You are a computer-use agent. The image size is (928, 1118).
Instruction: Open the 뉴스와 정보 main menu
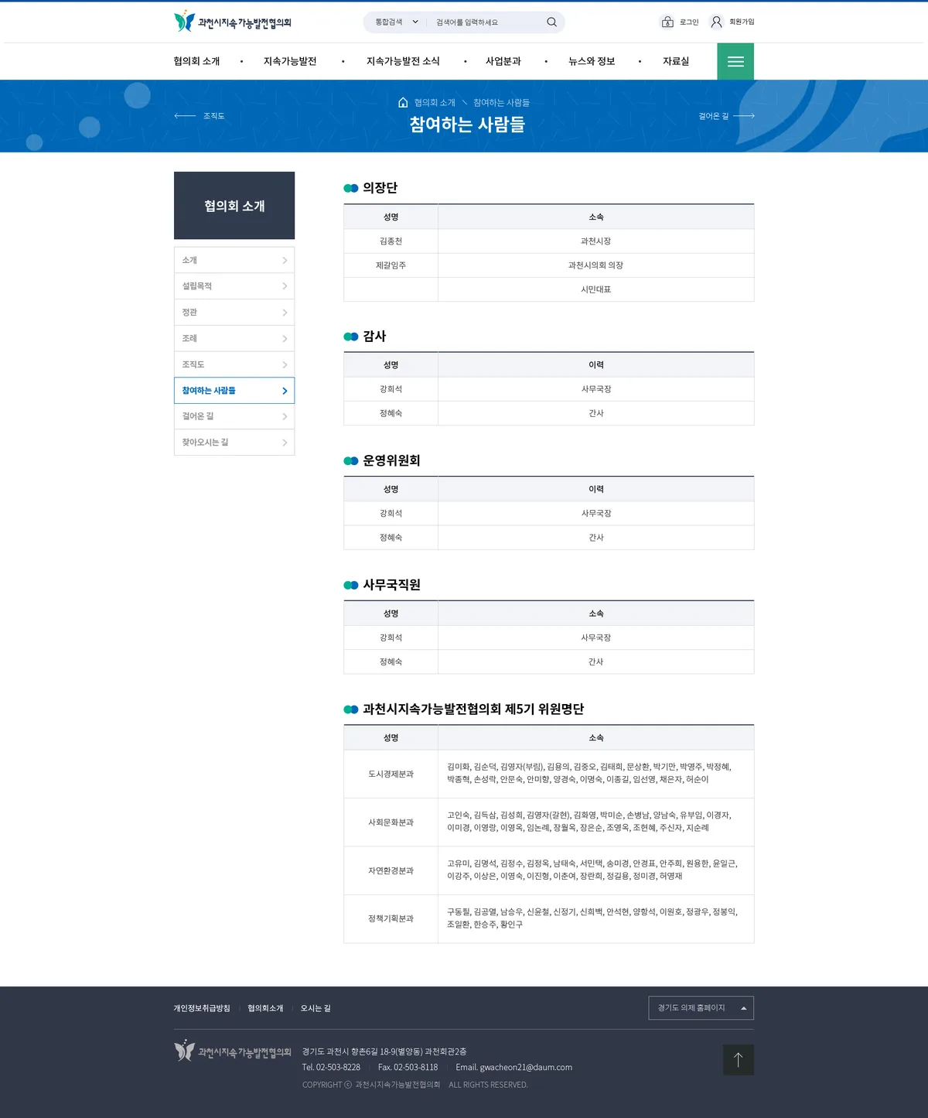coord(592,61)
